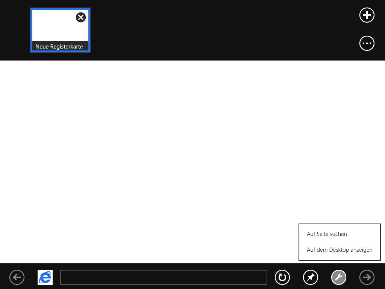Viewport: 385px width, 289px height.
Task: Toggle the wrench page tools button
Action: pos(338,277)
